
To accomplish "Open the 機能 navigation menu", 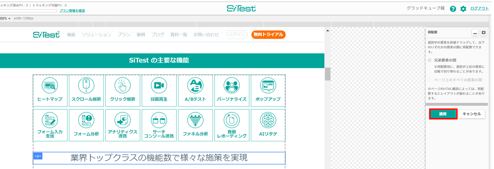I will pos(71,35).
